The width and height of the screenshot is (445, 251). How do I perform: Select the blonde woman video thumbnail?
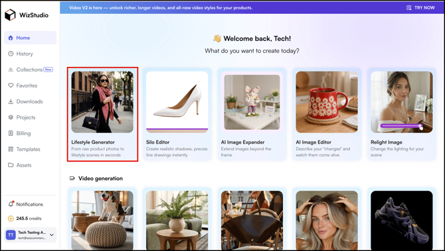(327, 220)
